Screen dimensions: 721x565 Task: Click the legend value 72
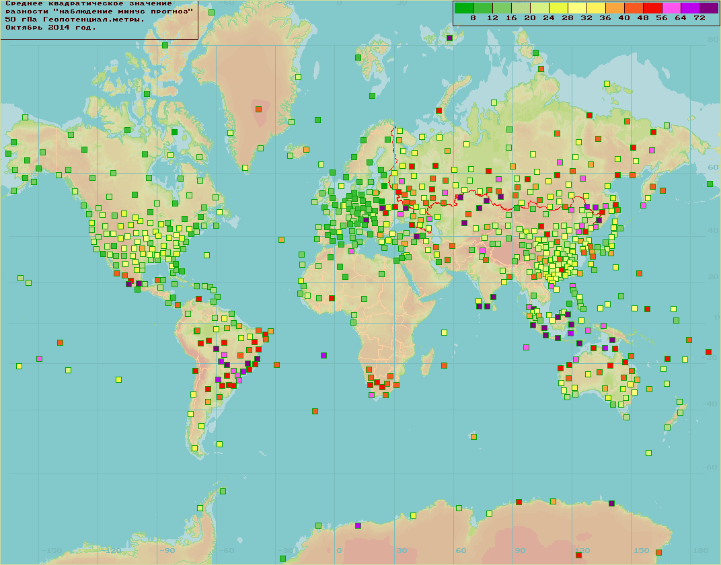(x=700, y=18)
